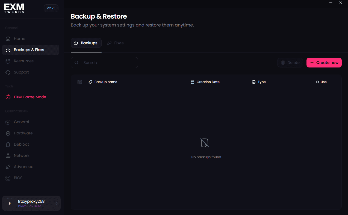Open the Support page

(31, 72)
